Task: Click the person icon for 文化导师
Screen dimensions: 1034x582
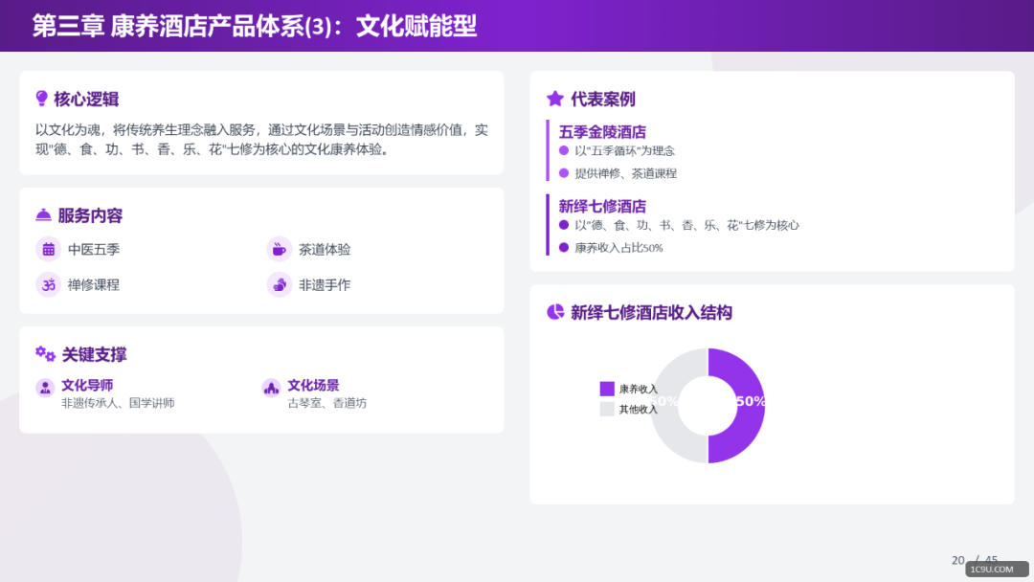Action: point(45,387)
